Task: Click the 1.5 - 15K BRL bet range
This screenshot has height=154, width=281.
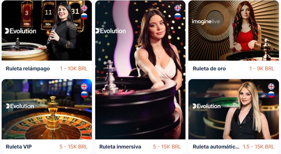Action: coord(258,147)
